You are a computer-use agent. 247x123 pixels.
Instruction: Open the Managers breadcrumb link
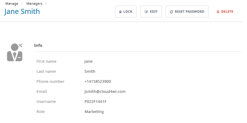pos(34,4)
